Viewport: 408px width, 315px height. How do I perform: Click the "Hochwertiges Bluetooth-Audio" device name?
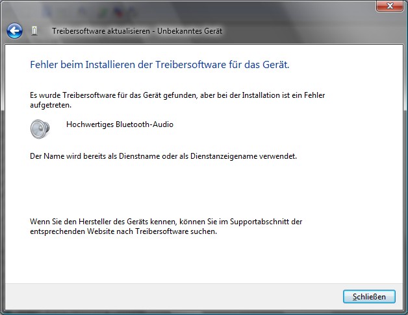(120, 124)
